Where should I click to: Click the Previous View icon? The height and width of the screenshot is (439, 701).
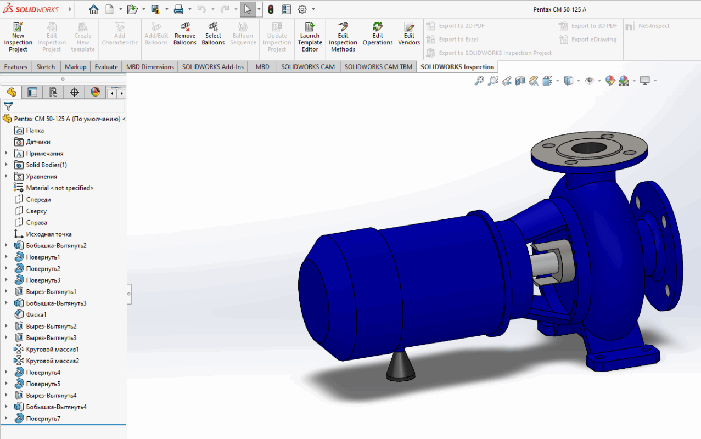507,81
